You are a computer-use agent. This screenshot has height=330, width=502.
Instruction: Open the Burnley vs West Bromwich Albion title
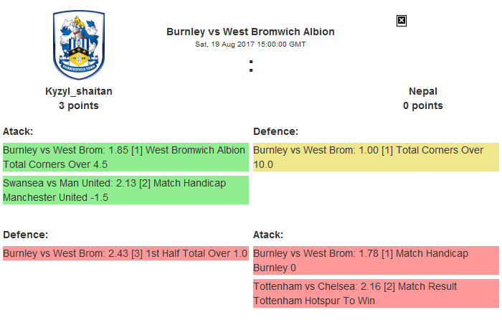(x=250, y=32)
